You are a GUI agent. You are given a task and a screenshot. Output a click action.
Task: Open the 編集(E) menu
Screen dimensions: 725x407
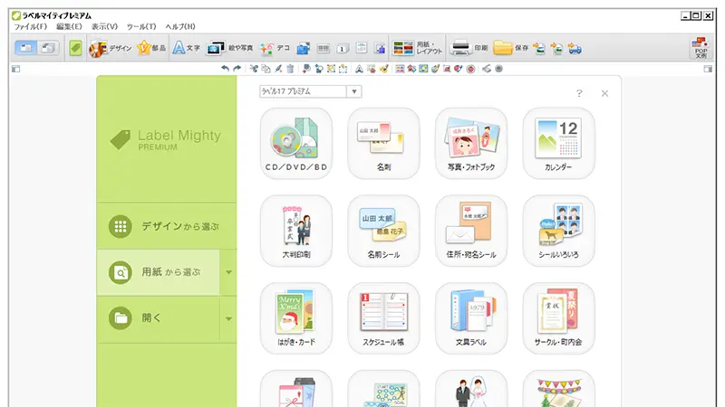tap(69, 27)
